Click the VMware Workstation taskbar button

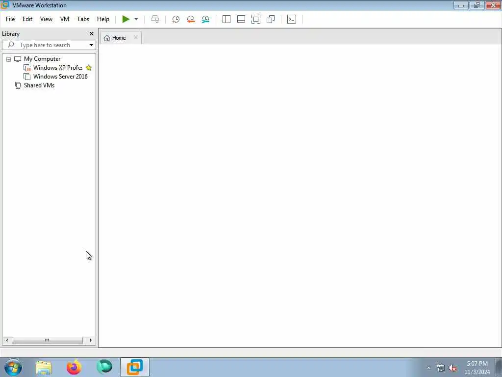[x=135, y=367]
